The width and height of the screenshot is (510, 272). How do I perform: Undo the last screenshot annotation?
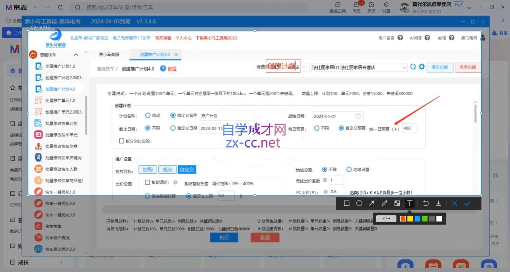pyautogui.click(x=426, y=203)
